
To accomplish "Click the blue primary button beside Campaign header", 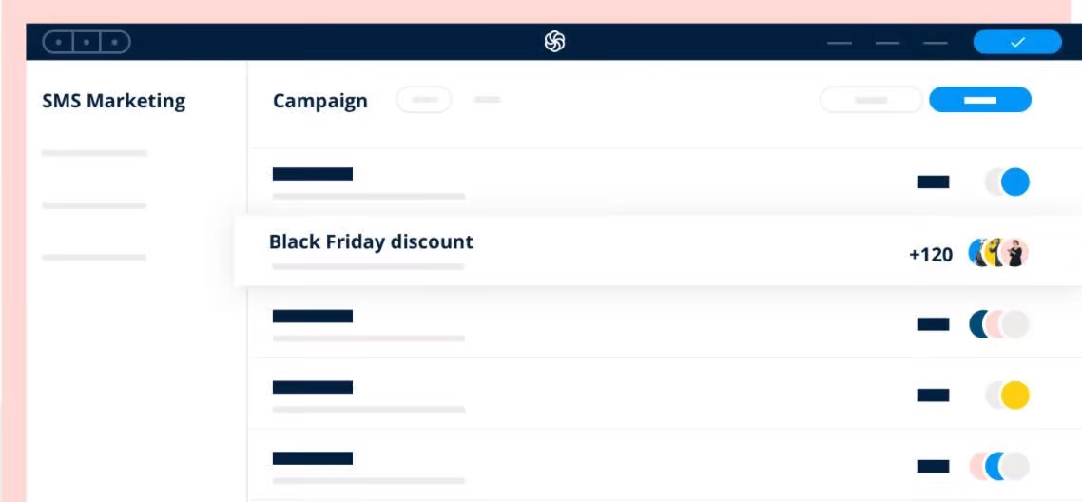I will click(x=979, y=100).
